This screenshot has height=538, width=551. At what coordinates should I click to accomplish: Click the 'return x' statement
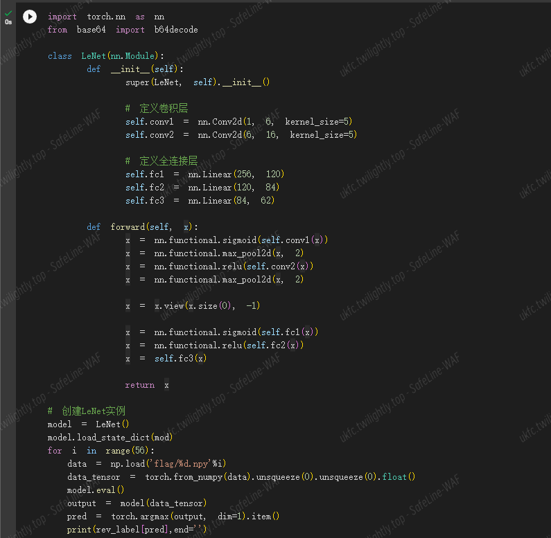[147, 385]
